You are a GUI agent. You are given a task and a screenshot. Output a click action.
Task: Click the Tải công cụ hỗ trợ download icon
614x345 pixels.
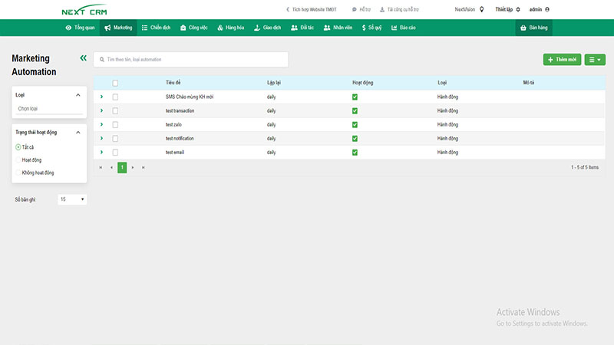382,9
